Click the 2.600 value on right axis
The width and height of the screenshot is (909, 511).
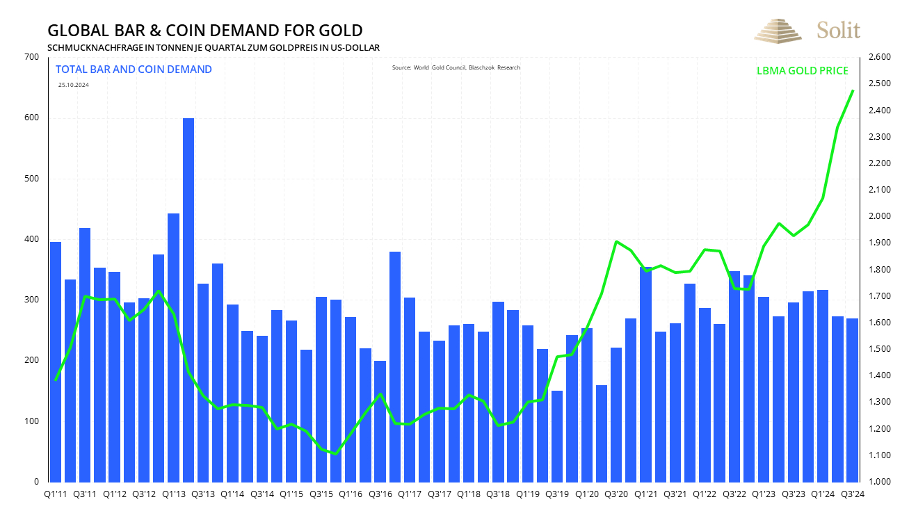880,57
